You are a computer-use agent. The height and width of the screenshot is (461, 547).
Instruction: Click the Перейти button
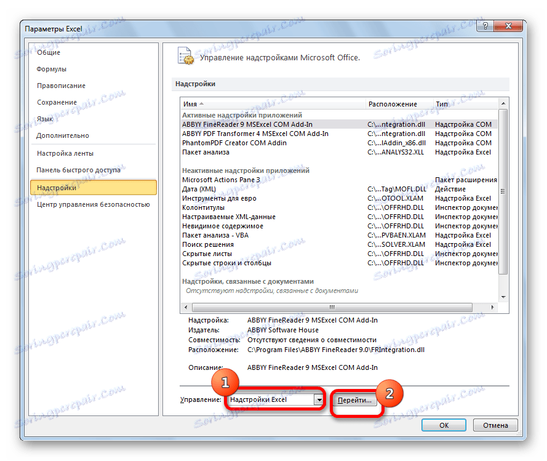[356, 399]
